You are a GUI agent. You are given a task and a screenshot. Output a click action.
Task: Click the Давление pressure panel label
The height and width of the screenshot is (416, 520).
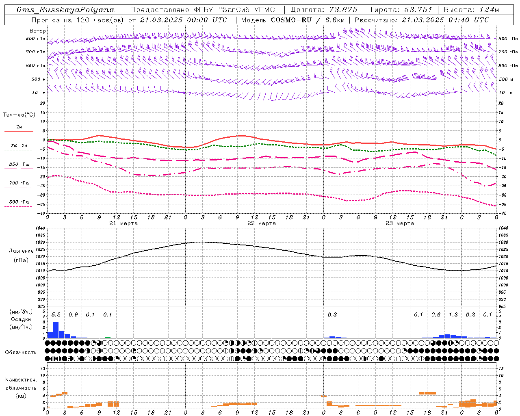point(21,251)
